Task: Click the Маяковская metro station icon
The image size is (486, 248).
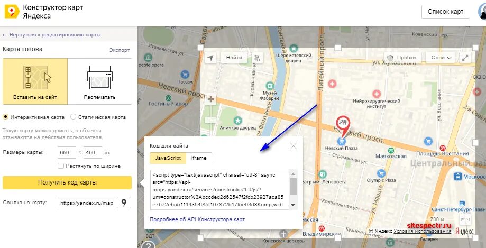Action: (391, 150)
